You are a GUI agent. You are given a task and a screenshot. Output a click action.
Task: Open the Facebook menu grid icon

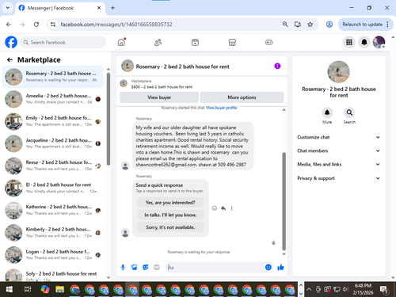pyautogui.click(x=349, y=42)
